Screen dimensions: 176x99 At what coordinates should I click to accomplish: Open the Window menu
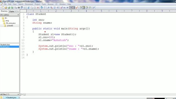[x=62, y=4]
